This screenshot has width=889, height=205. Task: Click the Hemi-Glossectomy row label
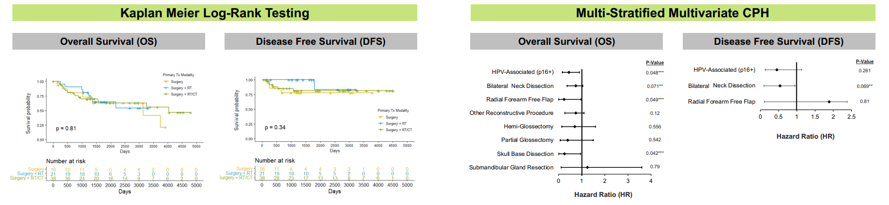pos(528,126)
